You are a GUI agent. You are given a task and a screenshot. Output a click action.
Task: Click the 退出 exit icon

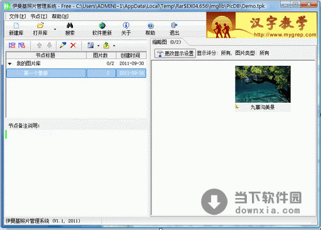(x=174, y=26)
